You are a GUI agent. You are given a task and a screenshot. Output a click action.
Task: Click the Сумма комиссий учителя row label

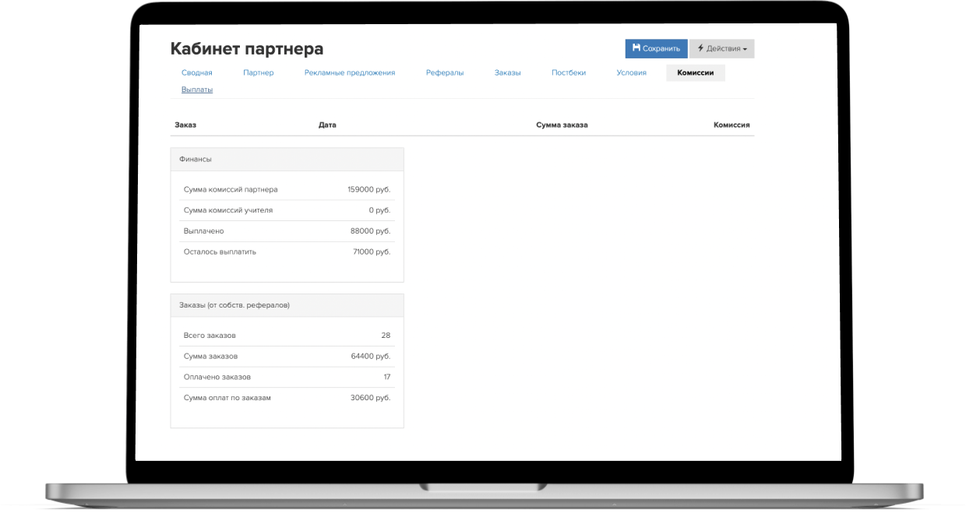point(228,210)
